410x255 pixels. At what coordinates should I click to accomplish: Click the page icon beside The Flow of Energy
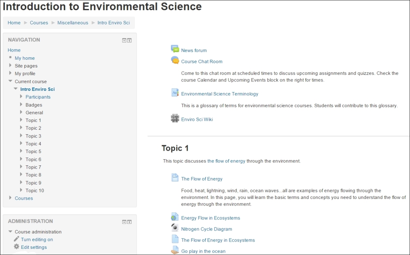pyautogui.click(x=175, y=178)
